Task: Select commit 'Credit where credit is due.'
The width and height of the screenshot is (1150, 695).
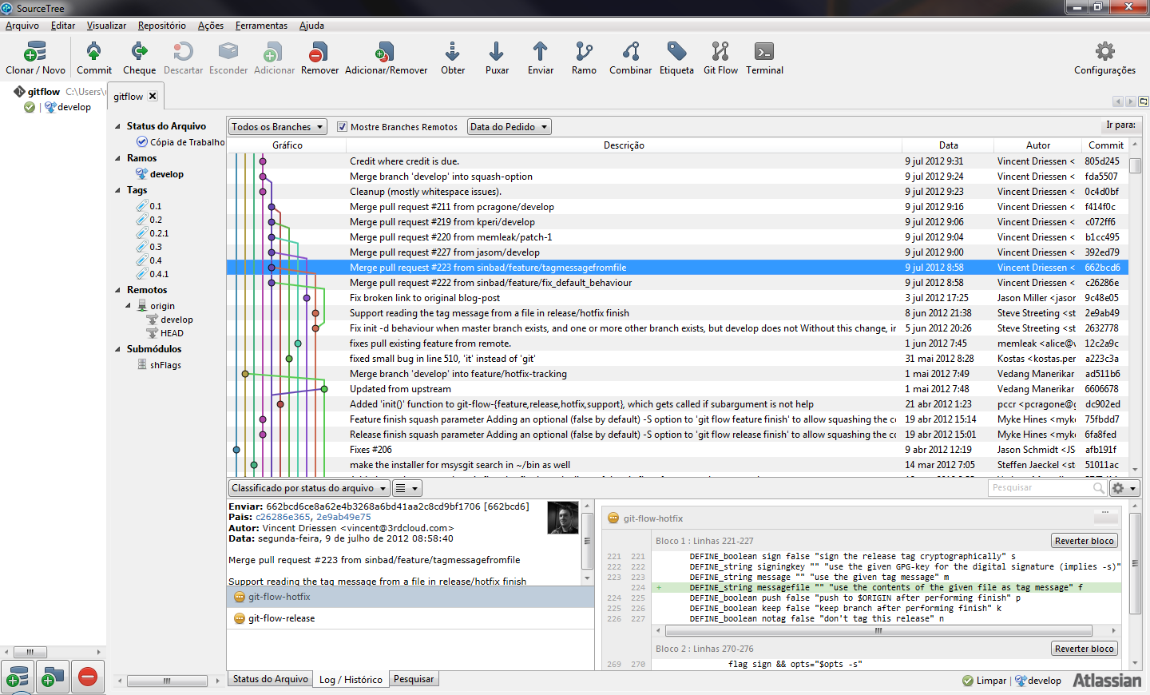Action: click(x=677, y=161)
